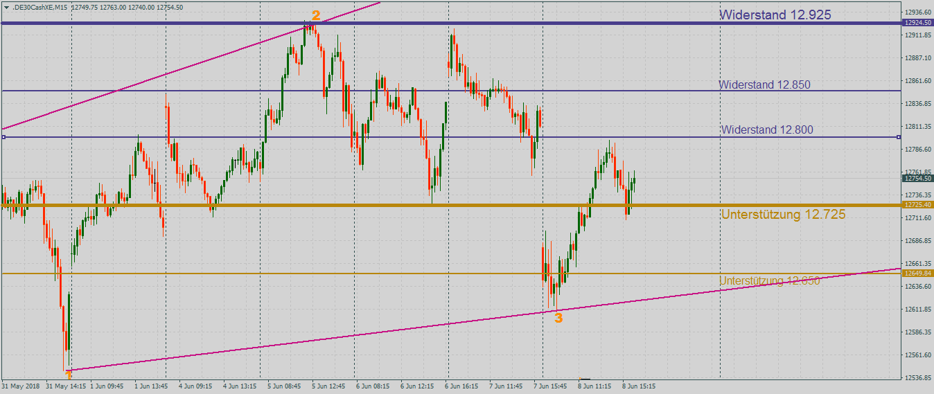934x394 pixels.
Task: Click the 12686.85 price axis value
Action: [917, 241]
